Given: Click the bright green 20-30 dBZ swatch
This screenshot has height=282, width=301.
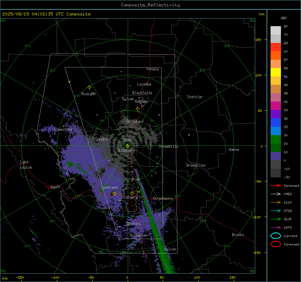Looking at the screenshot, I should pyautogui.click(x=276, y=139).
